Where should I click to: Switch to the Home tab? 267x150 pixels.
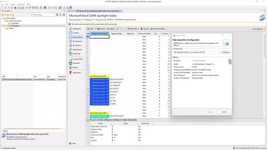(72, 11)
